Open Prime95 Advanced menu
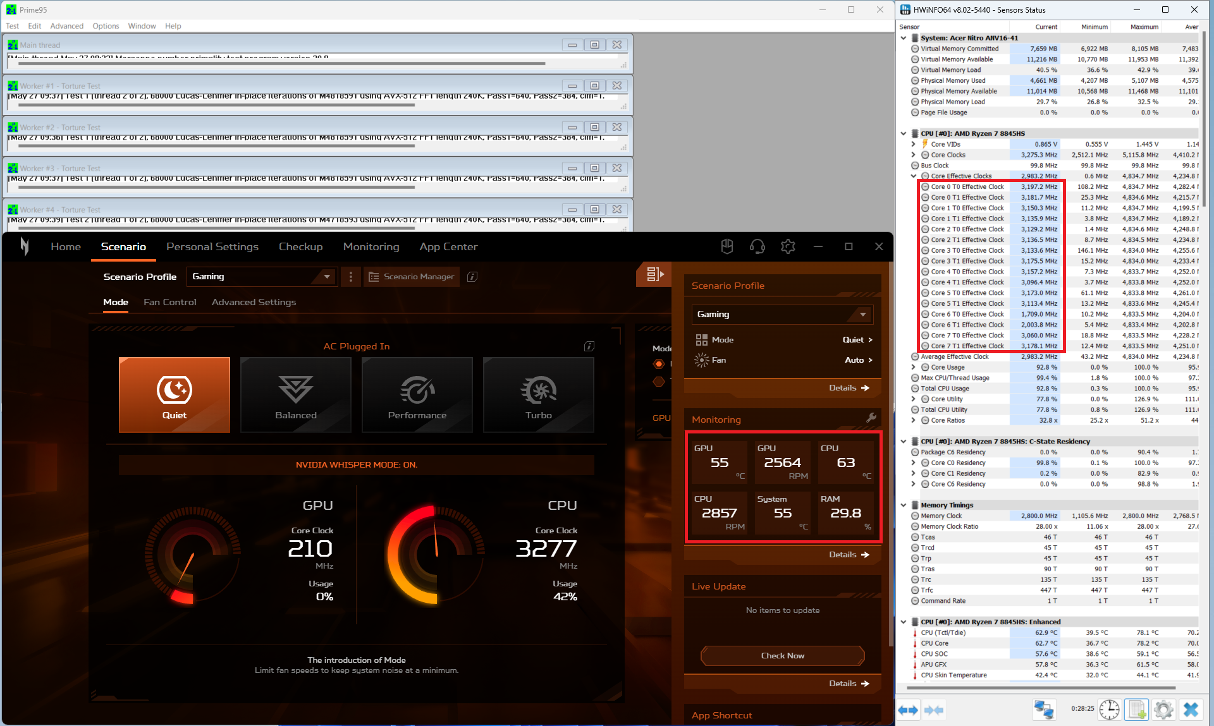The width and height of the screenshot is (1214, 726). point(66,26)
